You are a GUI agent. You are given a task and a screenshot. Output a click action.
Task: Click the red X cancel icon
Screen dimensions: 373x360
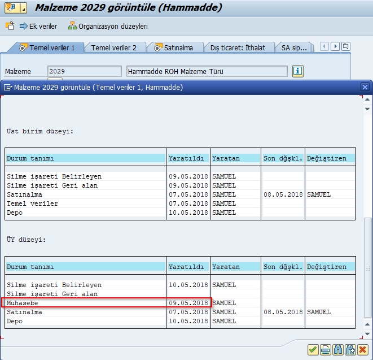[363, 350]
